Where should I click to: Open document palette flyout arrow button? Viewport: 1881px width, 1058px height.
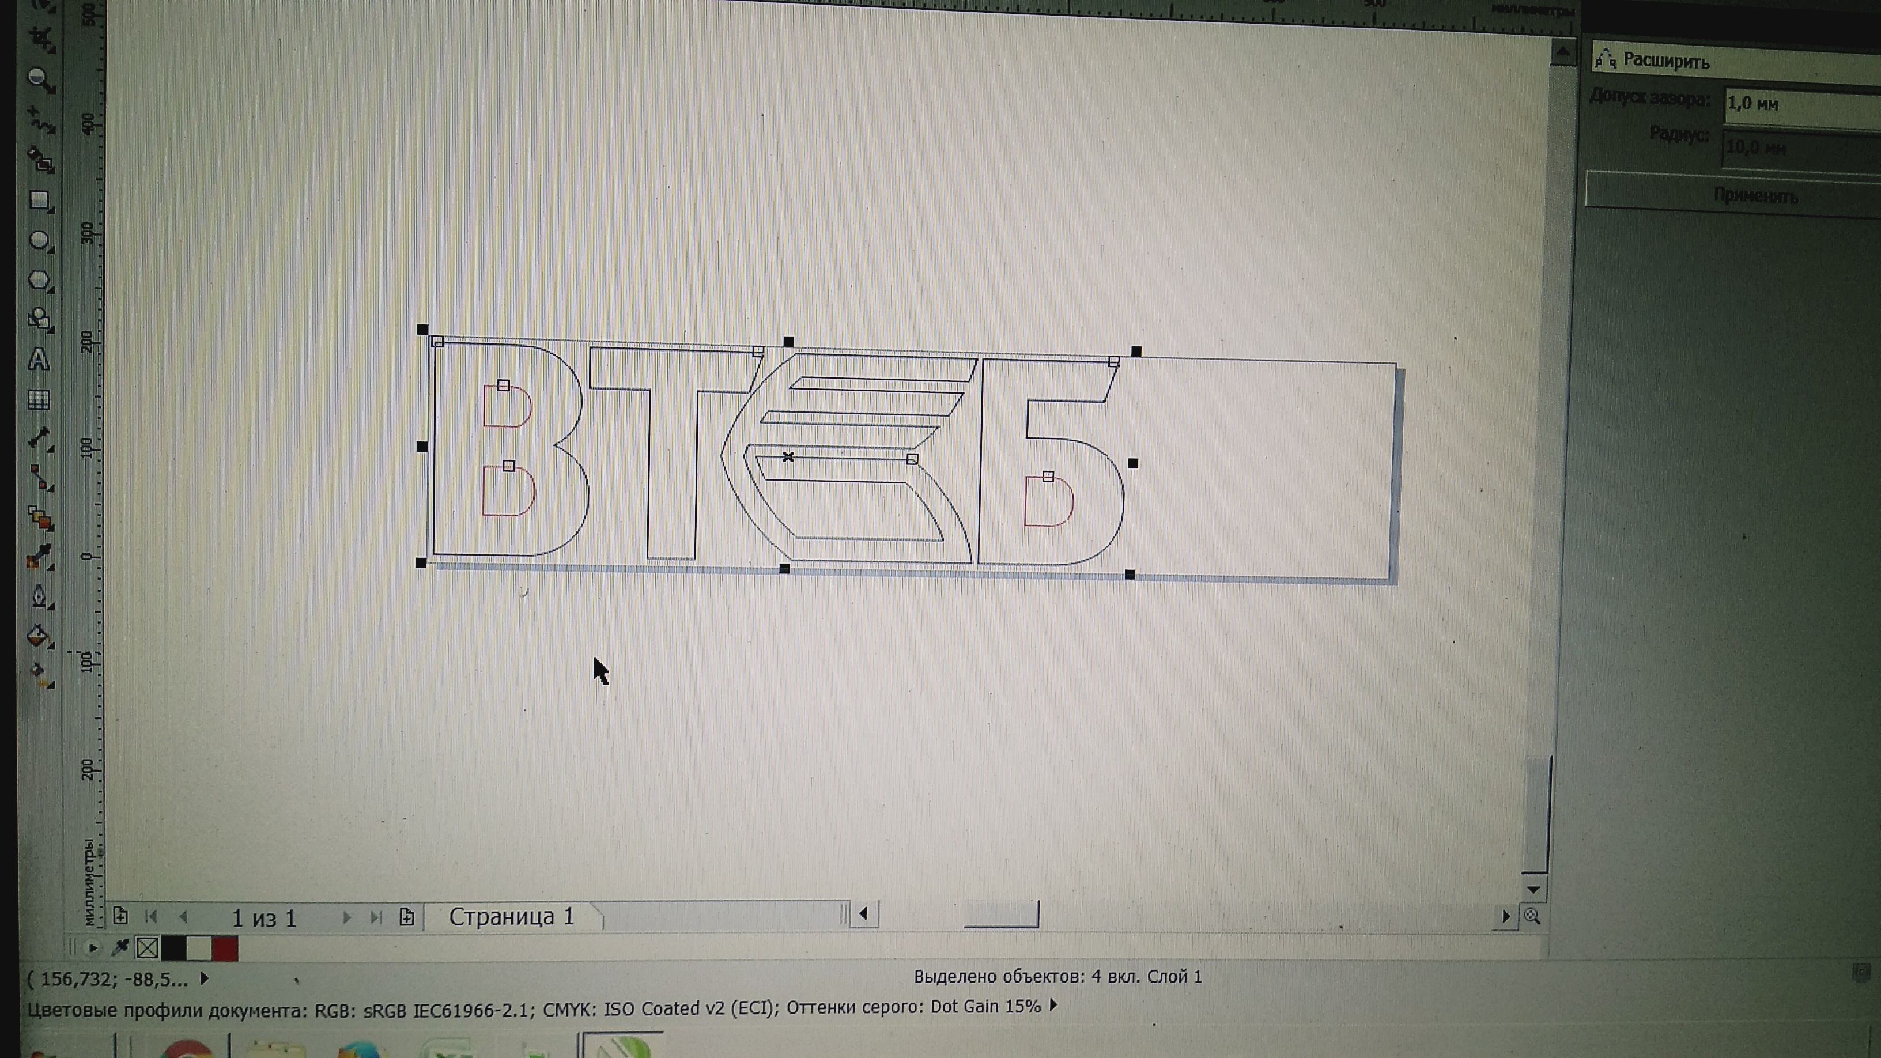click(x=93, y=948)
